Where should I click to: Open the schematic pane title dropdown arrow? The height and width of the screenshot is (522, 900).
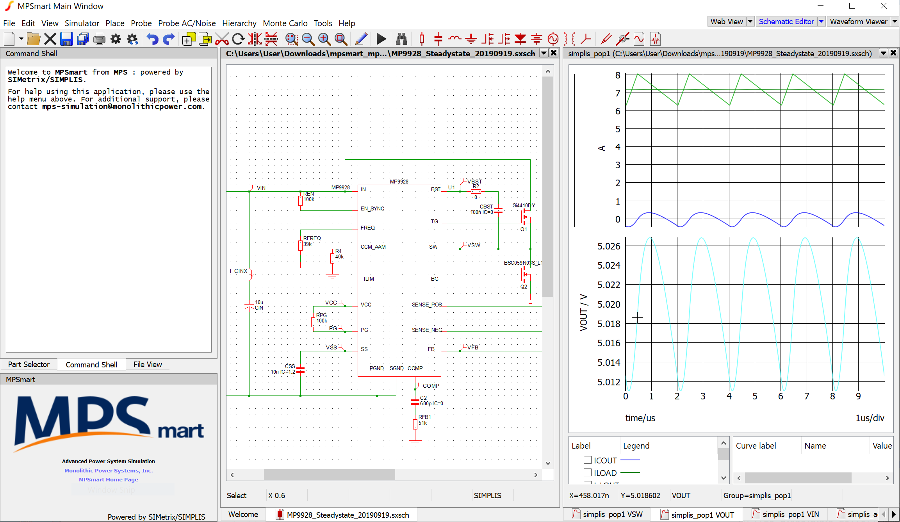click(x=544, y=53)
